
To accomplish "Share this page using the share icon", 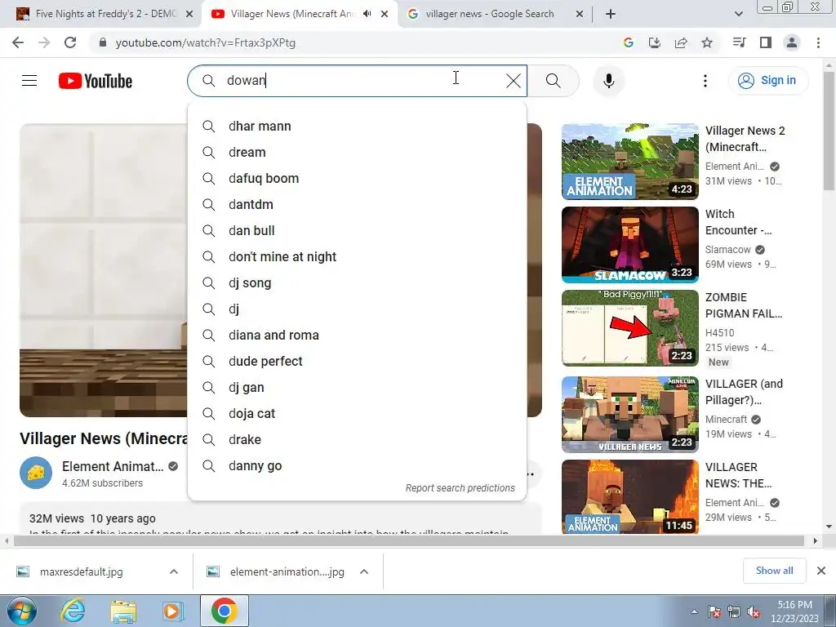I will click(x=681, y=42).
